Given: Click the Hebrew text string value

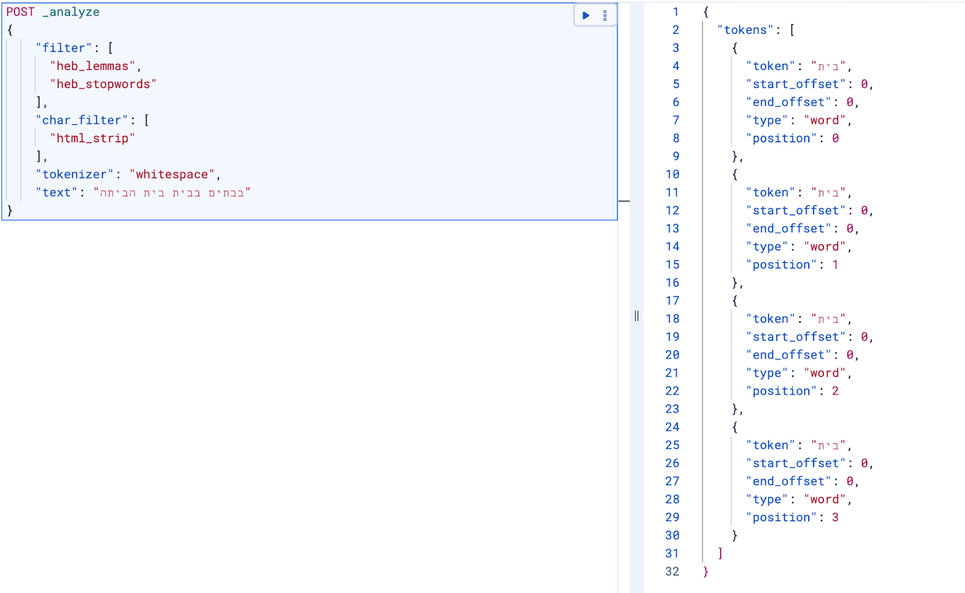Looking at the screenshot, I should tap(171, 192).
